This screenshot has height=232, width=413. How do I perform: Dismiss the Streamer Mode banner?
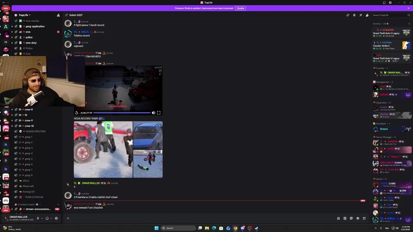(408, 8)
